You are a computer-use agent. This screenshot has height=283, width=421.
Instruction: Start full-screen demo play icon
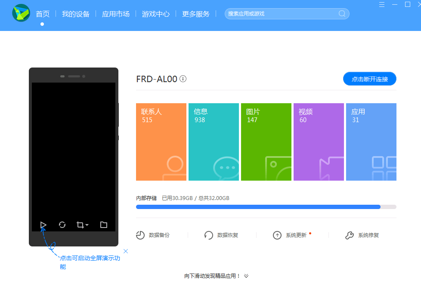43,225
